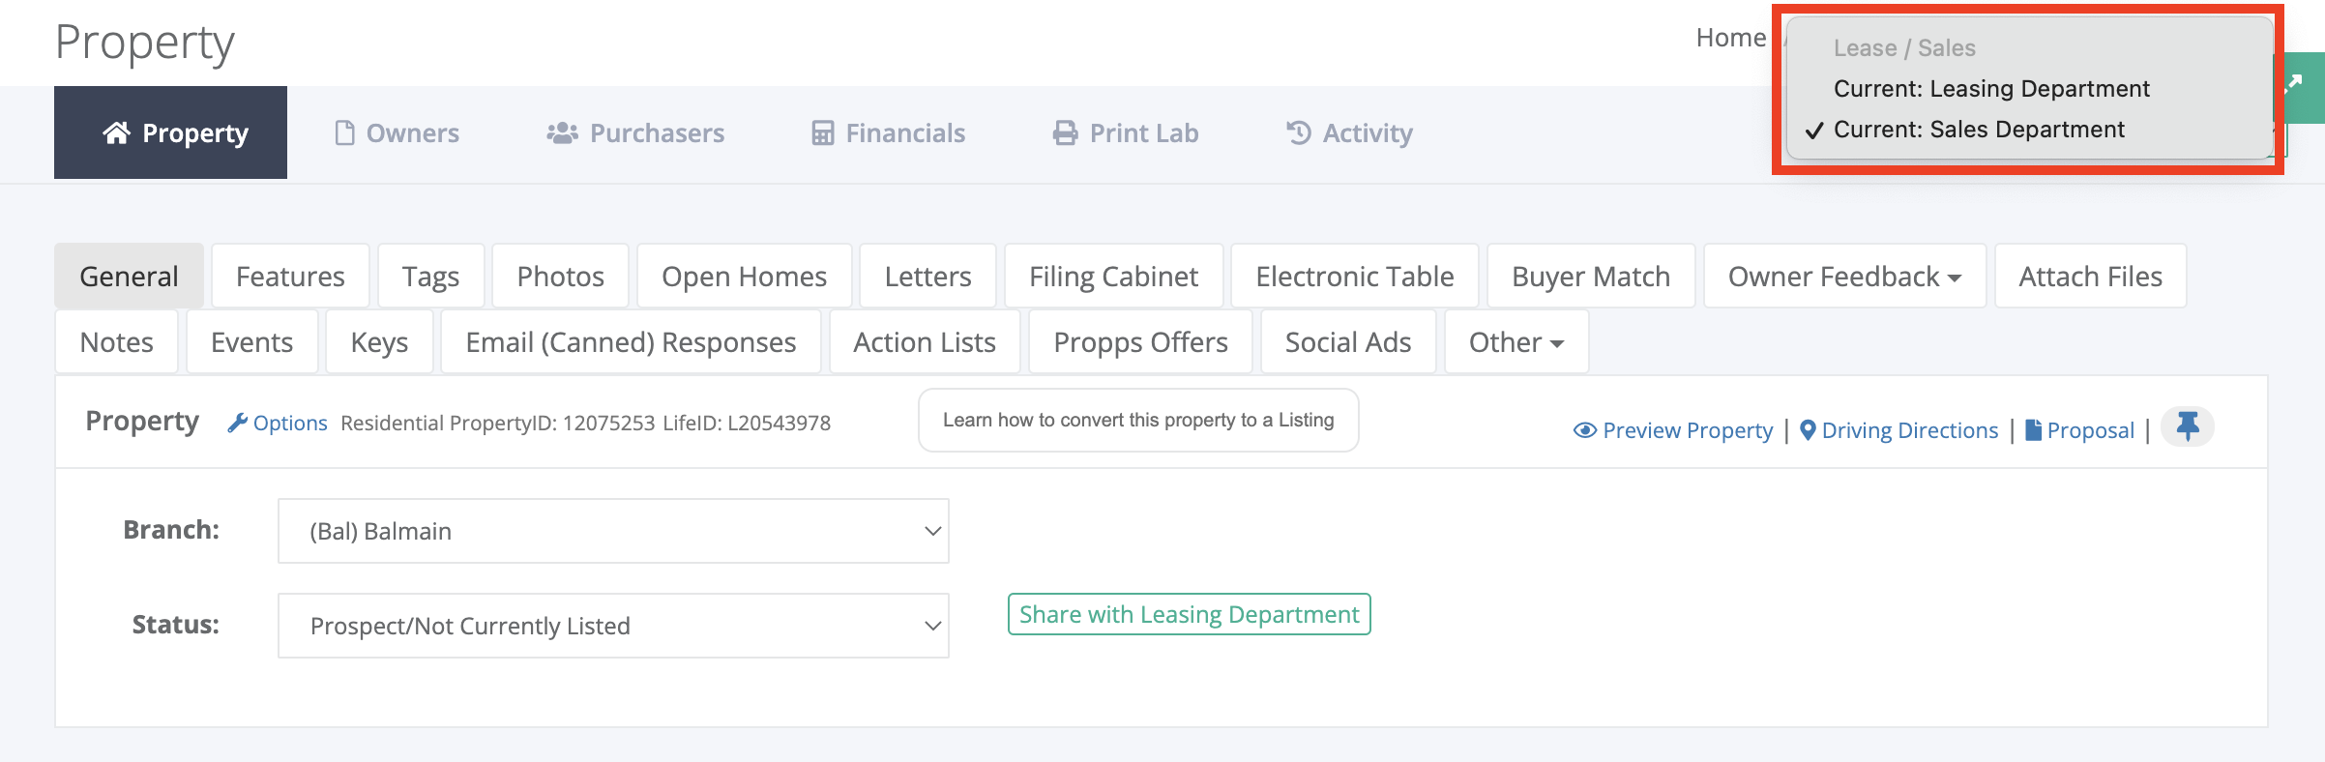Image resolution: width=2325 pixels, height=762 pixels.
Task: Click the Proposal document icon
Action: coord(2033,430)
